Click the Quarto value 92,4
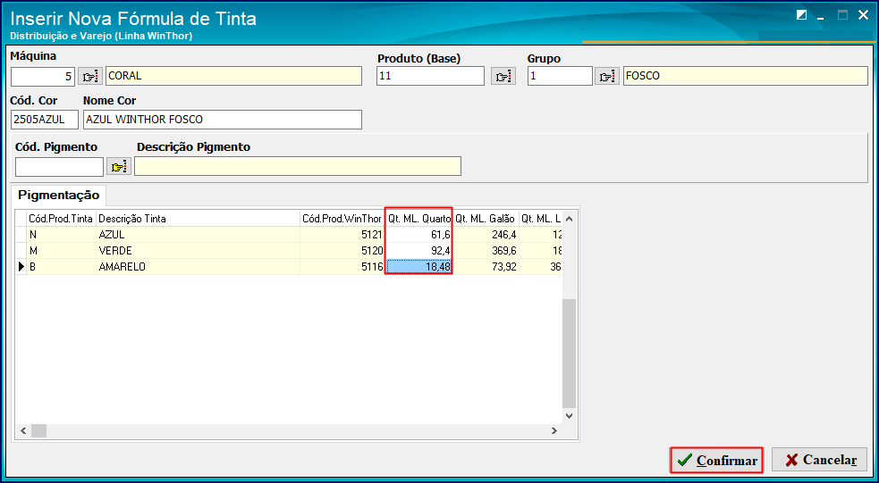The height and width of the screenshot is (483, 879). tap(418, 251)
